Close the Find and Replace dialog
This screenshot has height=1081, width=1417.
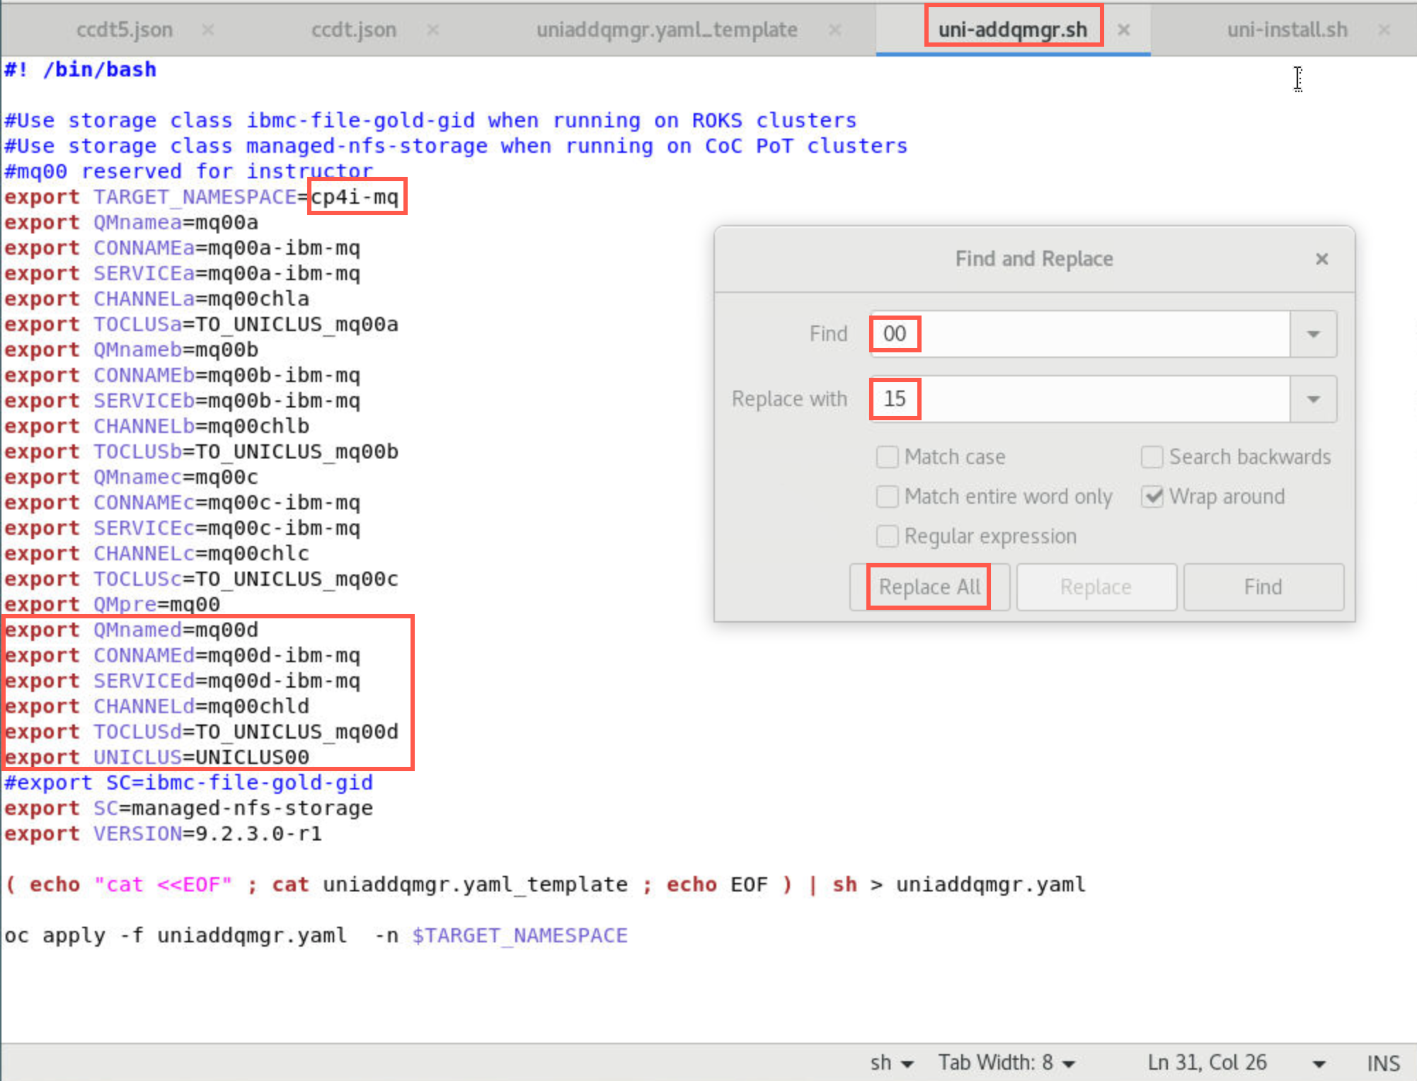tap(1321, 259)
